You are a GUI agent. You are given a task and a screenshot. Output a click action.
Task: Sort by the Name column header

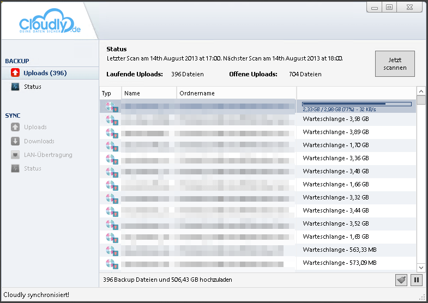(149, 93)
